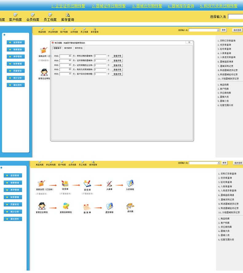Click 查看详情 for 即将过期的器械 row

tap(117, 56)
